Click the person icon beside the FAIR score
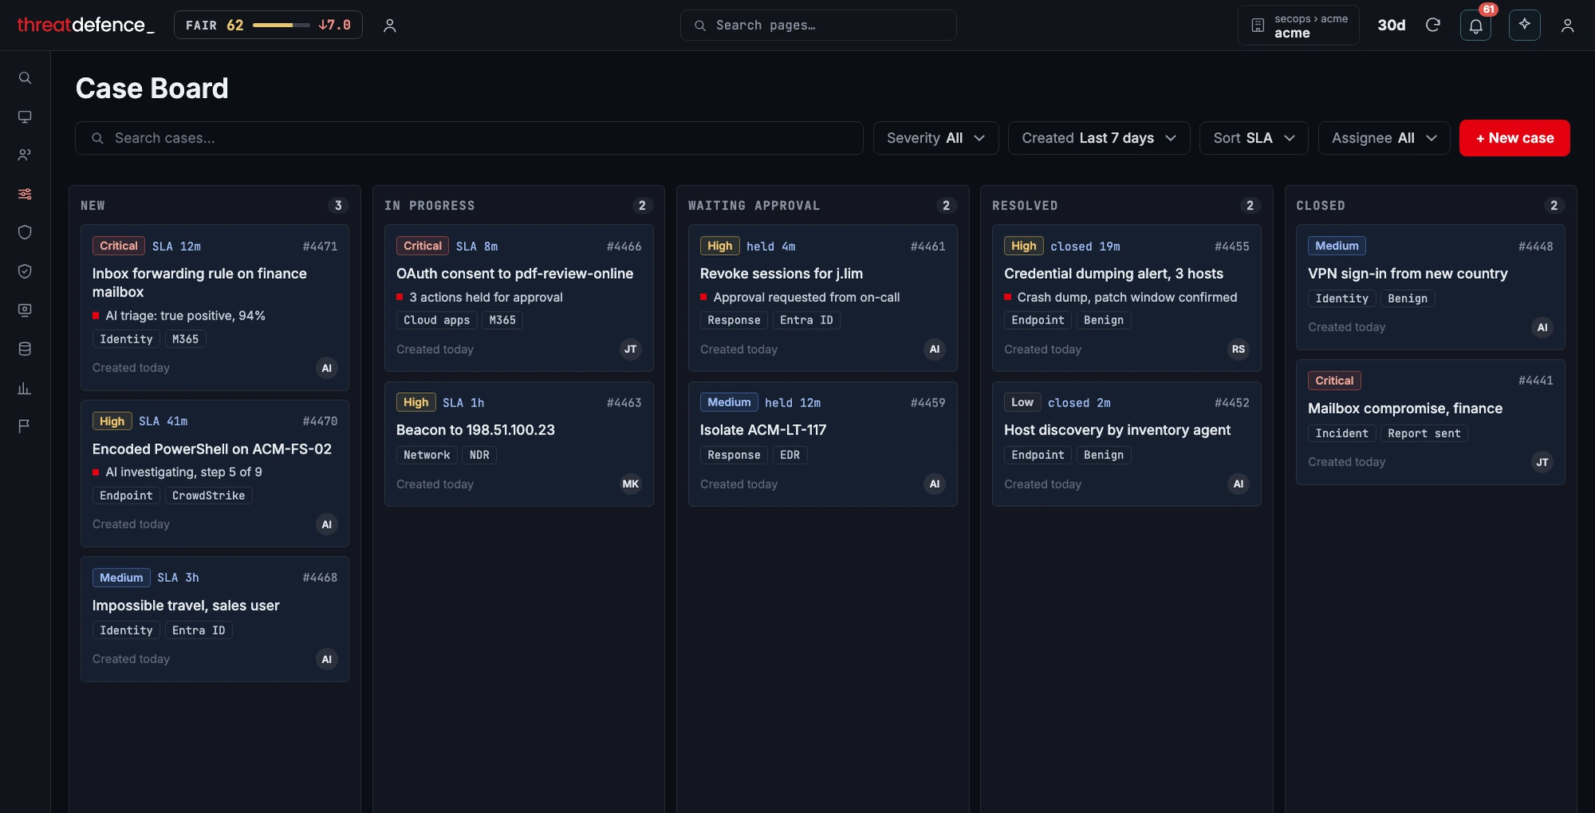This screenshot has width=1595, height=813. click(x=389, y=26)
